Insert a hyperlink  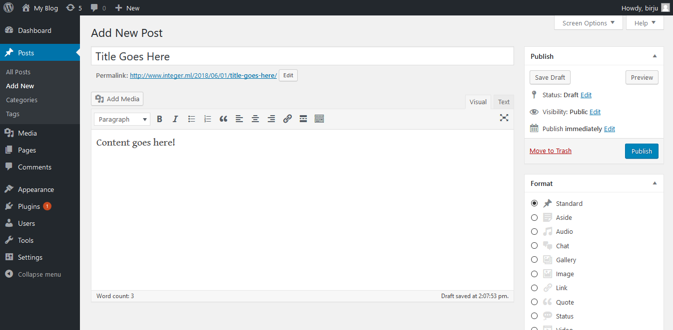click(287, 119)
